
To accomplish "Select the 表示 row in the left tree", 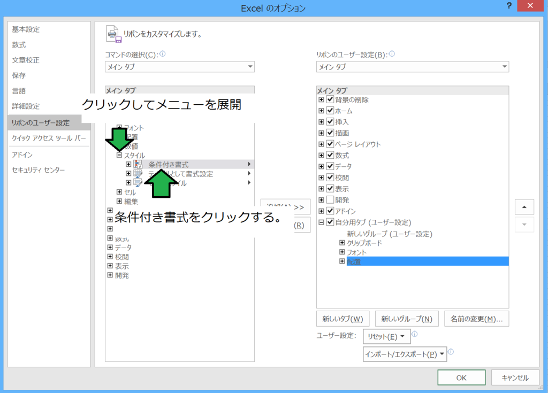I will coord(121,266).
